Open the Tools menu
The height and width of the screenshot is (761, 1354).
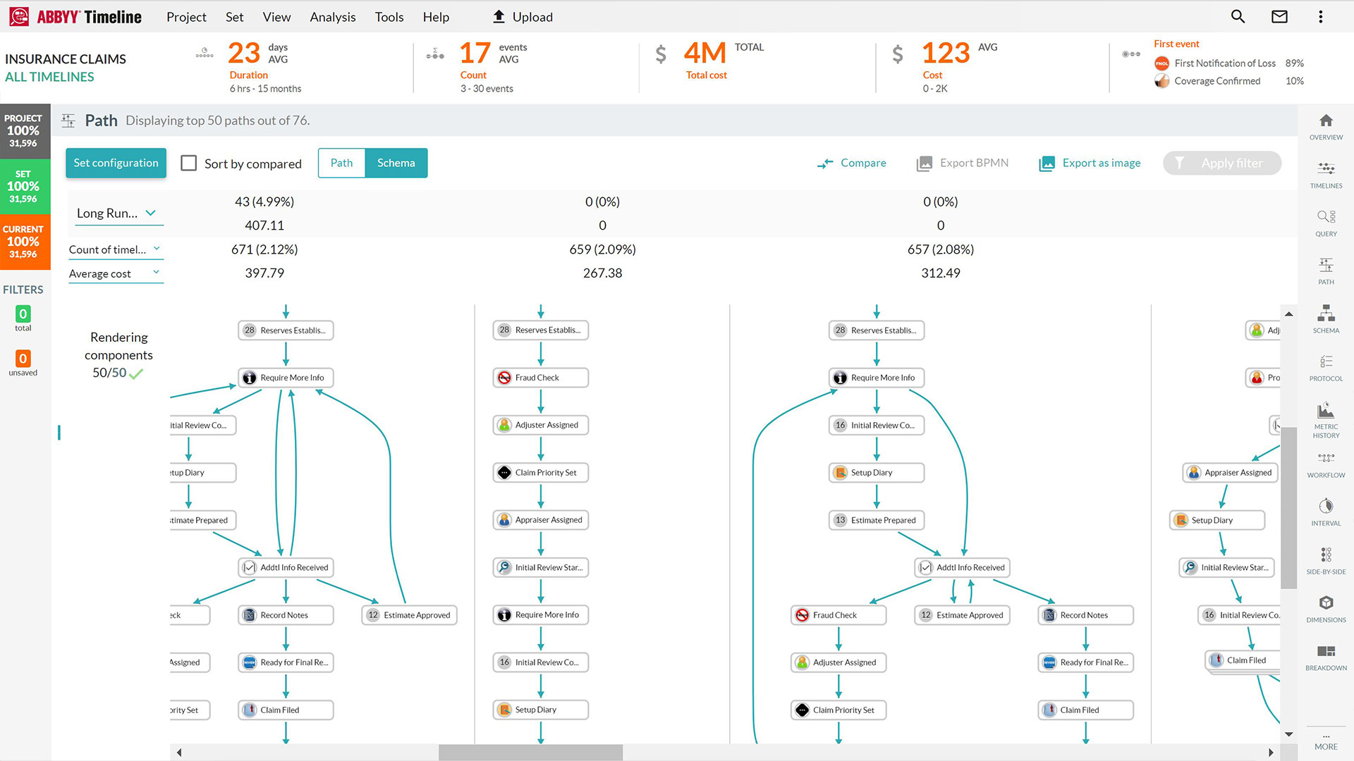(x=389, y=17)
